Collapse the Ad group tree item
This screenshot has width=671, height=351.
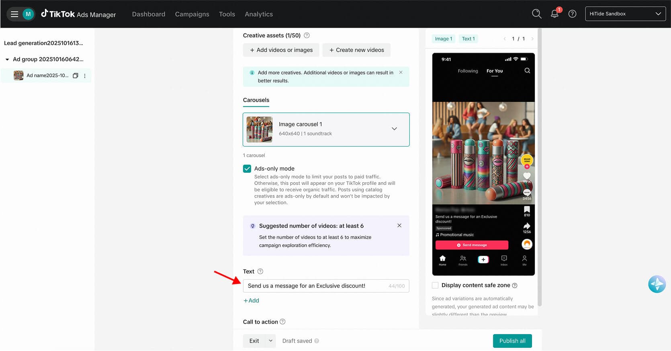coord(7,59)
